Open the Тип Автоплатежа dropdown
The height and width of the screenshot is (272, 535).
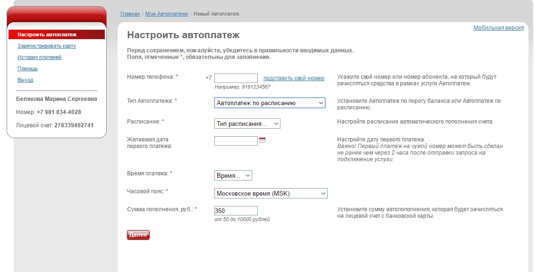tap(270, 103)
